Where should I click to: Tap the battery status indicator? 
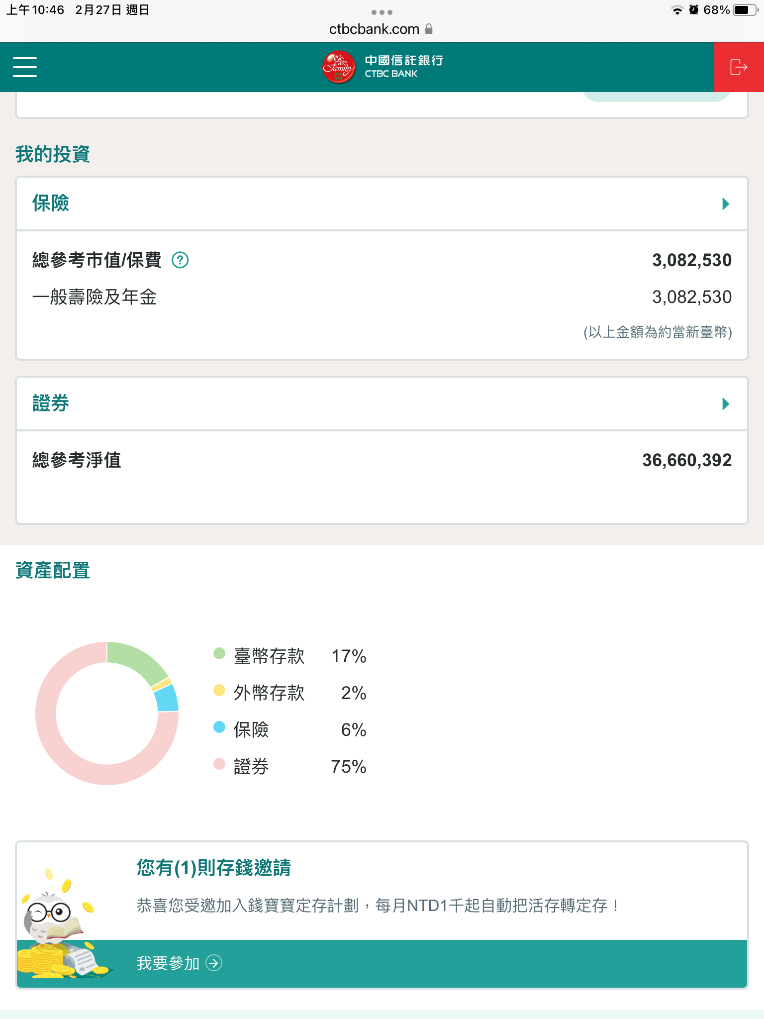click(x=745, y=10)
